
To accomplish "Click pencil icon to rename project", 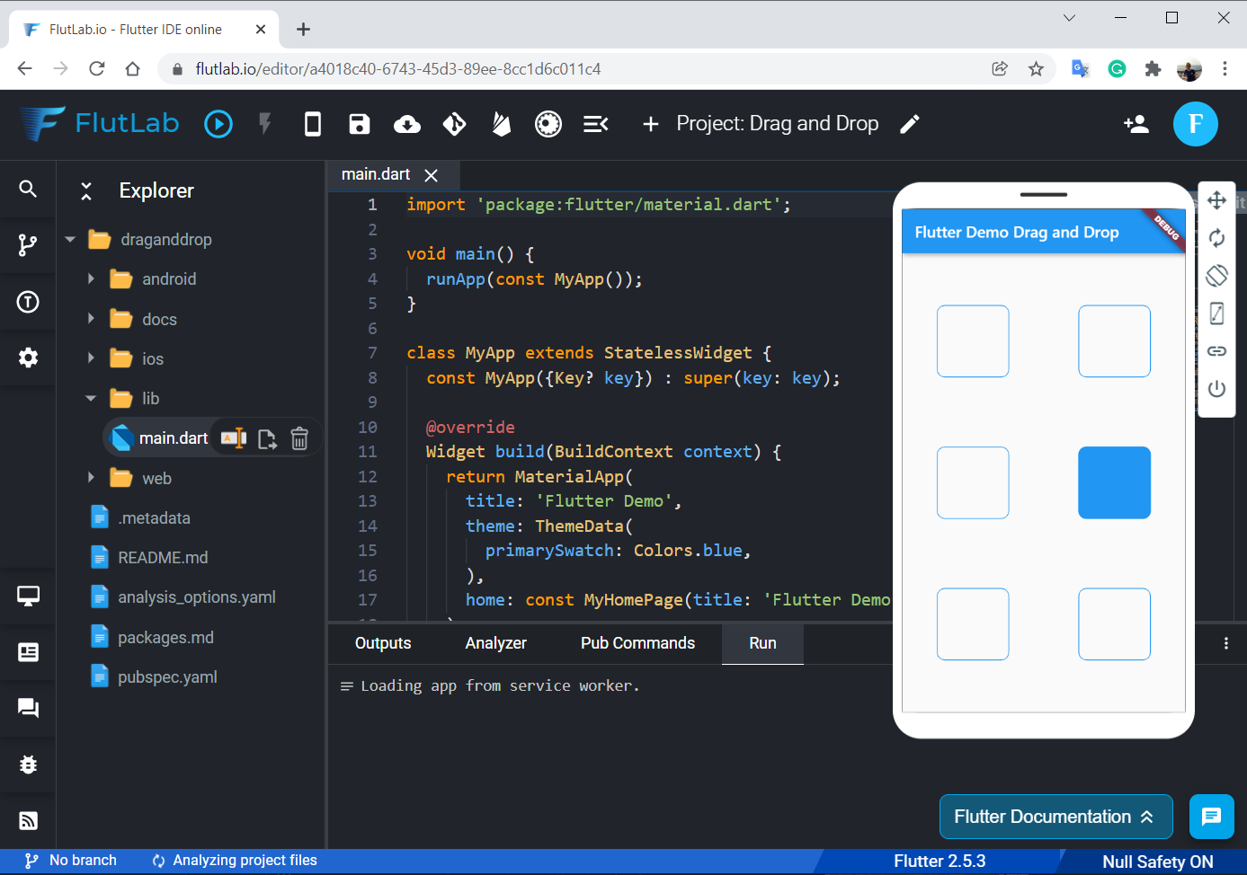I will coord(910,124).
